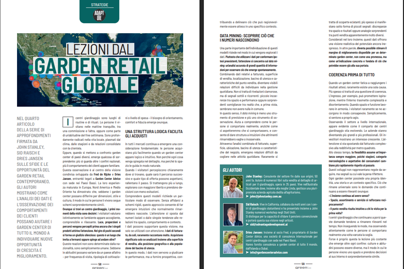Screen dimensions: 404x269
Task: Click the world map header image
Action: click(x=100, y=70)
